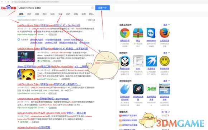Open the panda accelerator app icon
Image resolution: width=208 pixels, height=130 pixels.
[x=125, y=61]
